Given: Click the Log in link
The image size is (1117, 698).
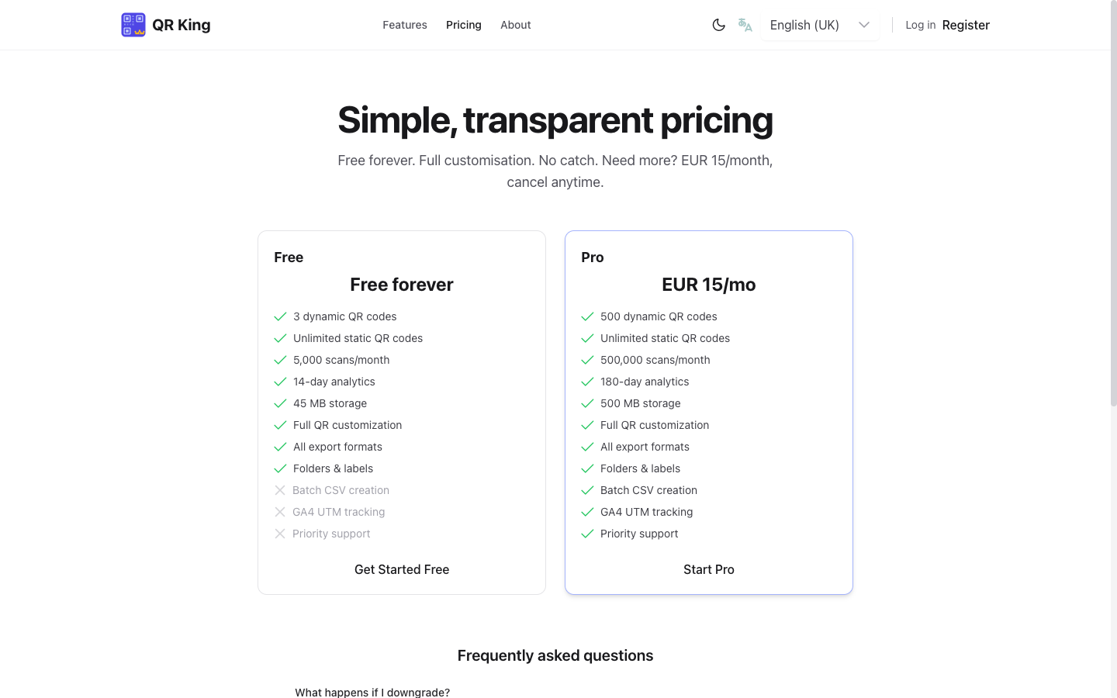Looking at the screenshot, I should [x=920, y=25].
